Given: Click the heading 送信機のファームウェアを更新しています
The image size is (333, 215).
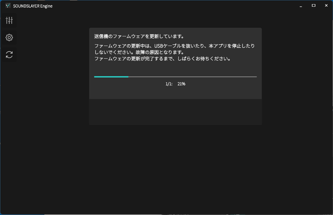Looking at the screenshot, I should click(139, 36).
